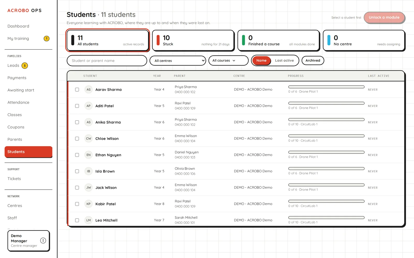
Task: Click the Unlock a module button
Action: click(x=384, y=18)
